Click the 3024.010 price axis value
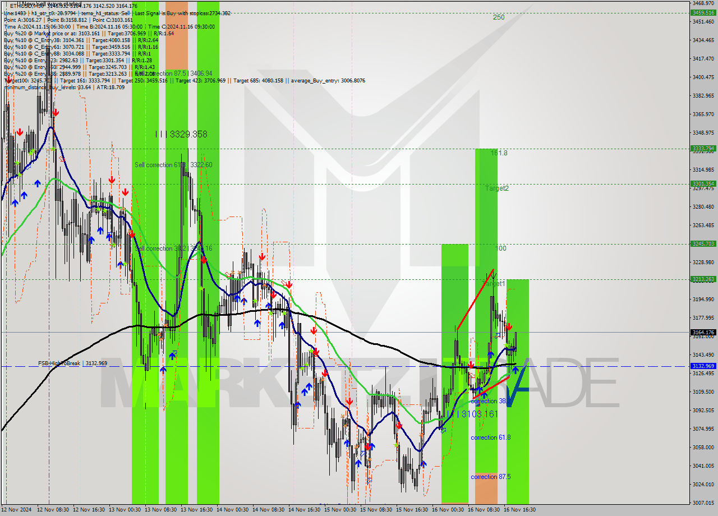 pos(703,484)
